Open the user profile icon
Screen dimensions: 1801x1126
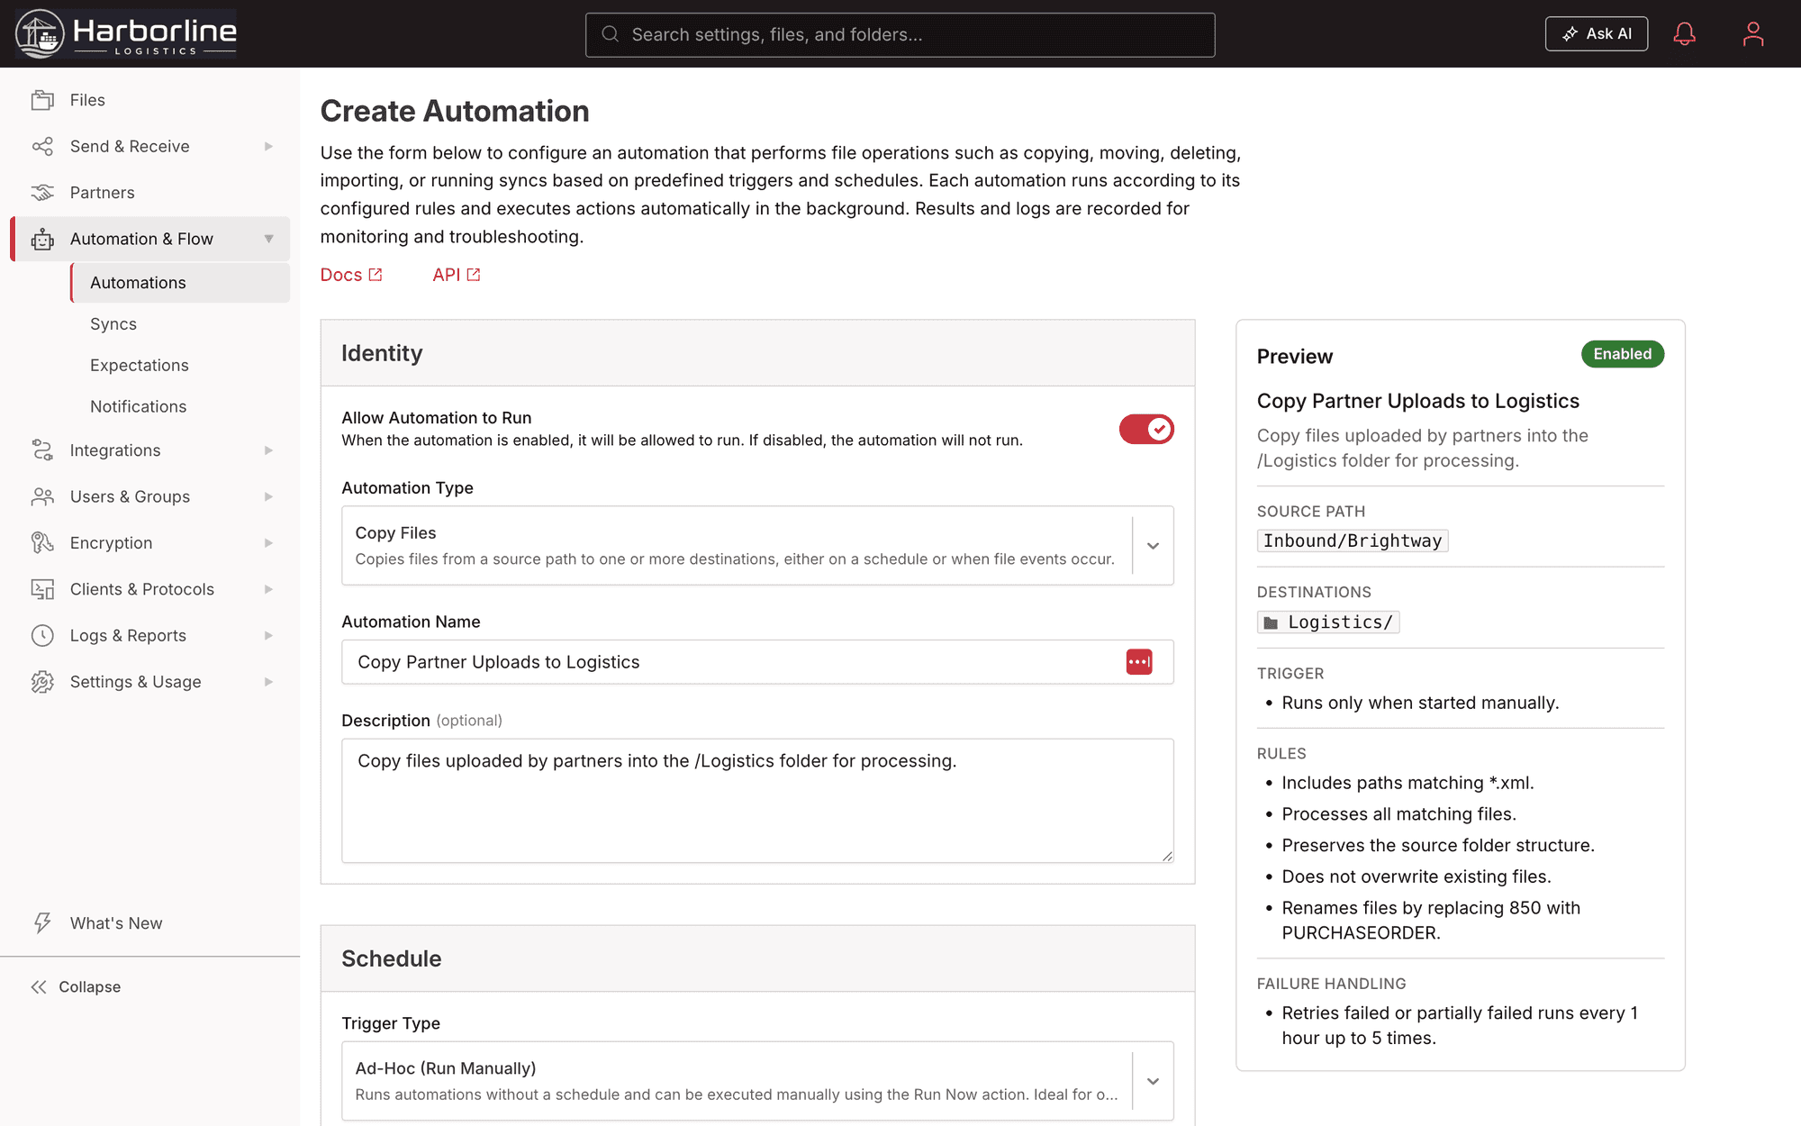(1752, 34)
